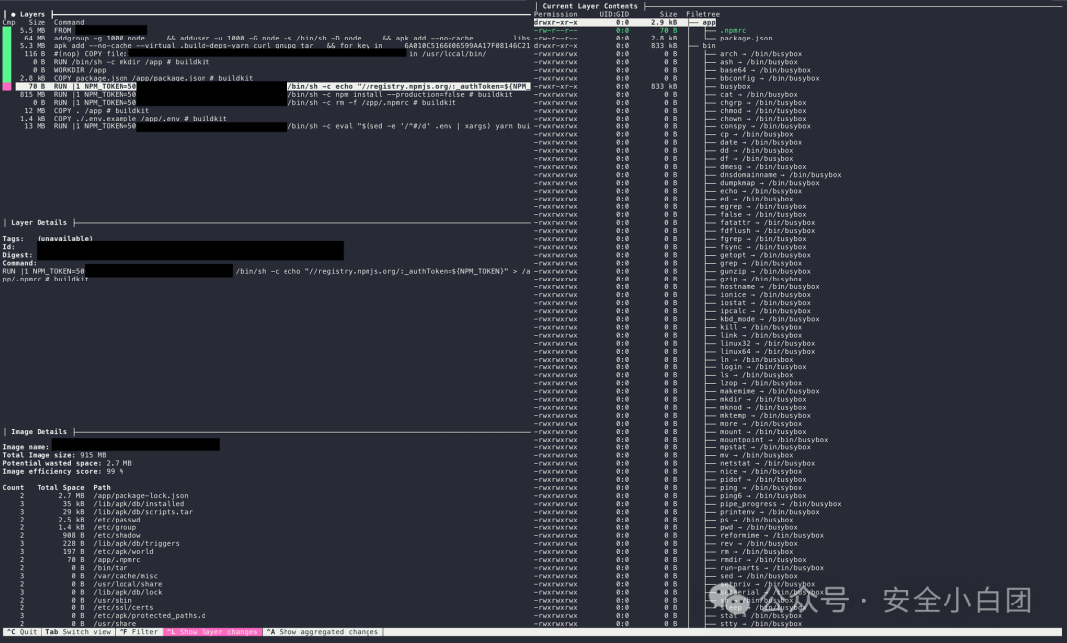Viewport: 1067px width, 643px height.
Task: Select bbconfig → /bin/busybox entry
Action: click(x=770, y=78)
